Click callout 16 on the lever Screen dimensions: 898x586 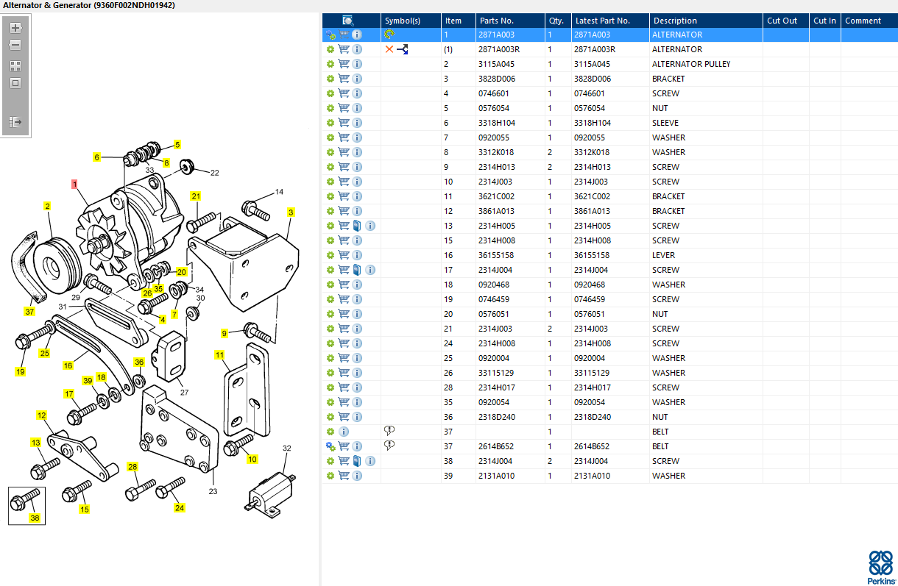(68, 365)
